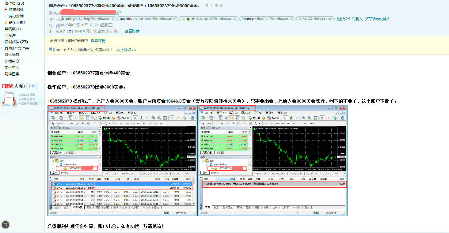Viewport: 449px width, 233px height.
Task: Go to the 草稿箱 drafts folder
Action: [13, 29]
